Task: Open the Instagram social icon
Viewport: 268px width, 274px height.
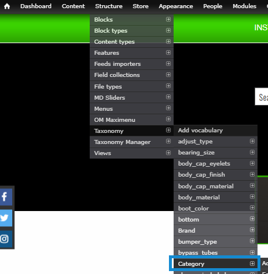Action: [6, 239]
